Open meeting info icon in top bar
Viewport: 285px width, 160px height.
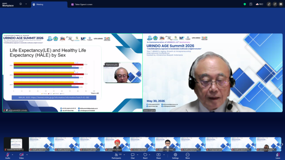[x=20, y=4]
